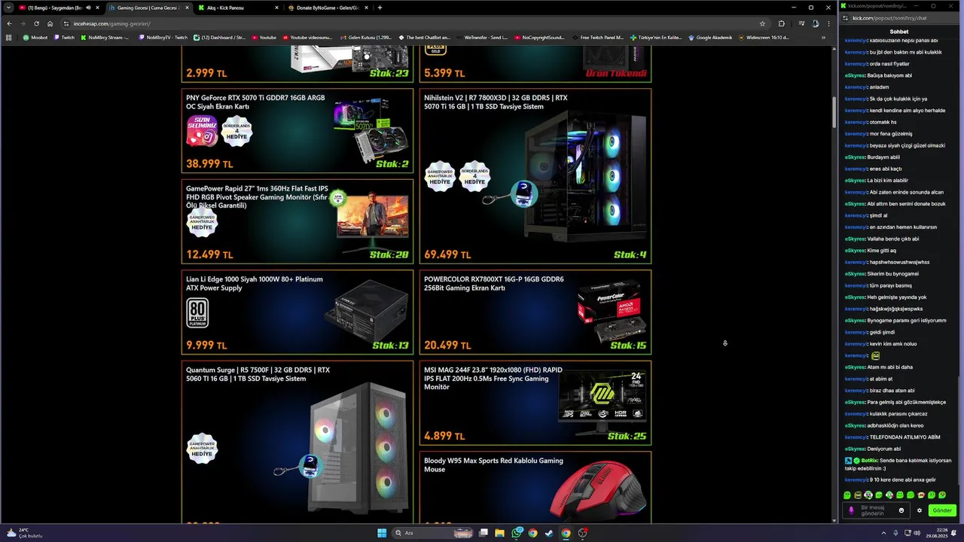Open the weather widget on taskbar
Screen dimensions: 964x542
[x=24, y=533]
